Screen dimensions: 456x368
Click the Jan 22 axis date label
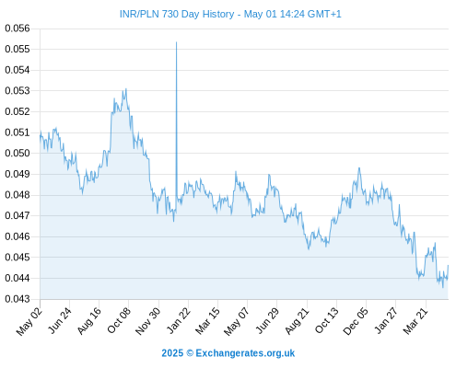click(x=179, y=320)
